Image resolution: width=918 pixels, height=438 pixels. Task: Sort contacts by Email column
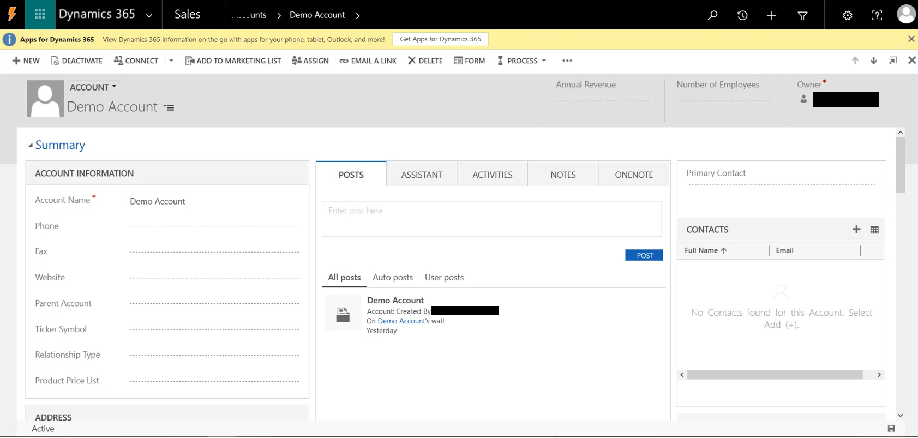[784, 250]
